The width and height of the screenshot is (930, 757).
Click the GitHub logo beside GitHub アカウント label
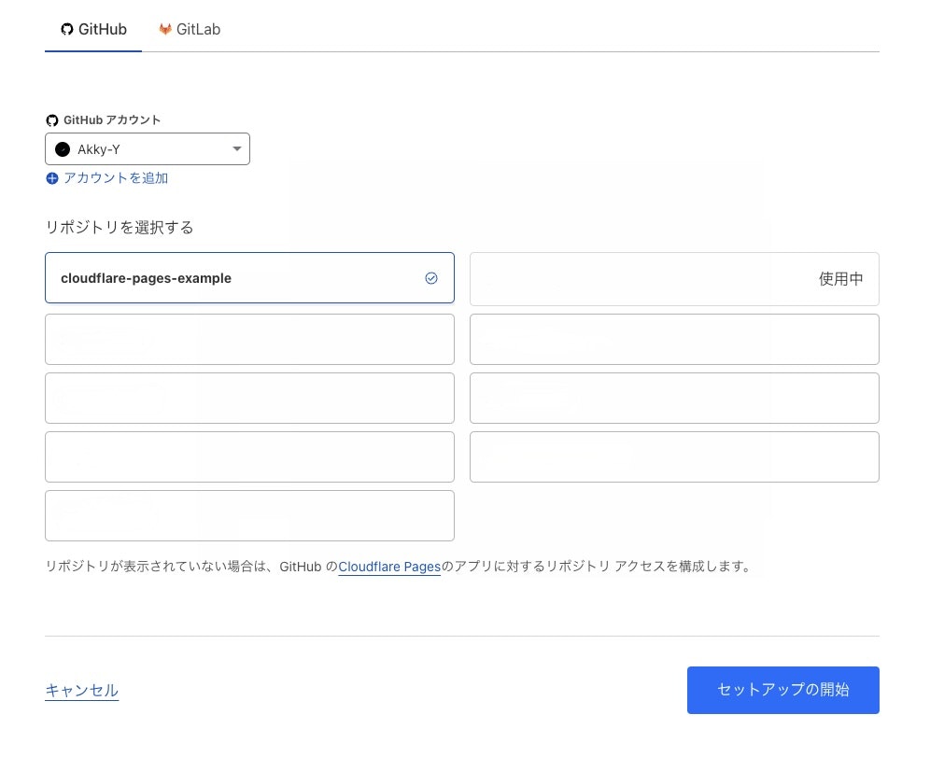point(52,120)
